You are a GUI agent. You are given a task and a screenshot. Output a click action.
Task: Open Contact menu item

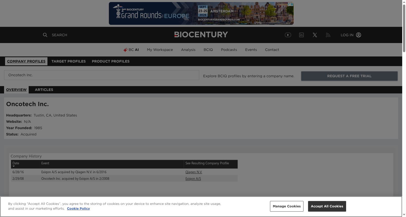click(x=272, y=50)
